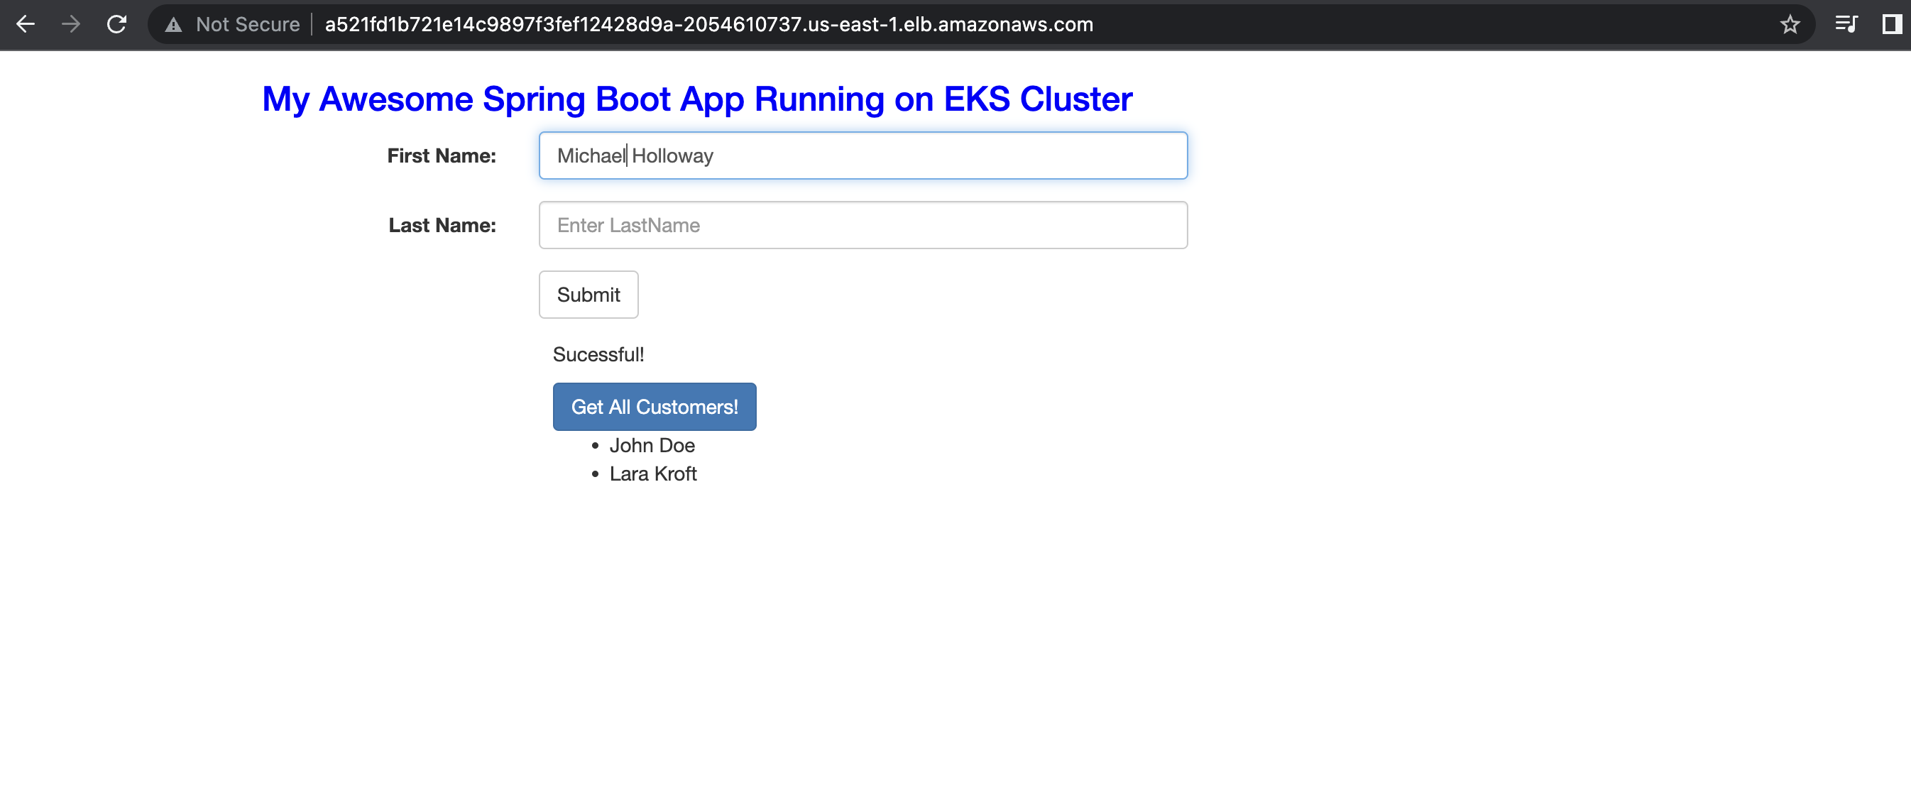Click the Get All Customers! button
The width and height of the screenshot is (1911, 788).
655,407
